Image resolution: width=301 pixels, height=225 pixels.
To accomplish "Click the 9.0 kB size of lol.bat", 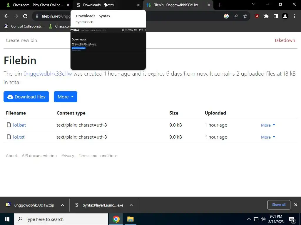I will (176, 125).
